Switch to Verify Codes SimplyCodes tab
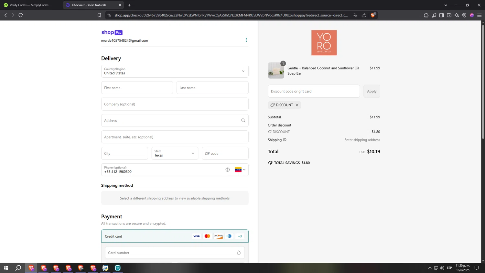The width and height of the screenshot is (485, 273). coord(29,5)
